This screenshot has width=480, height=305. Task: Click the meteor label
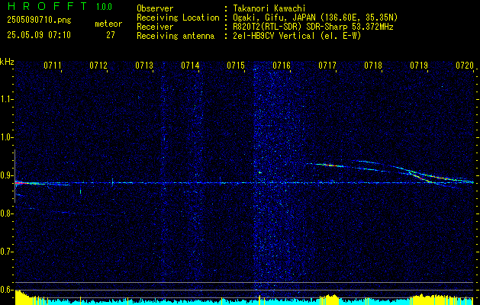tap(108, 24)
